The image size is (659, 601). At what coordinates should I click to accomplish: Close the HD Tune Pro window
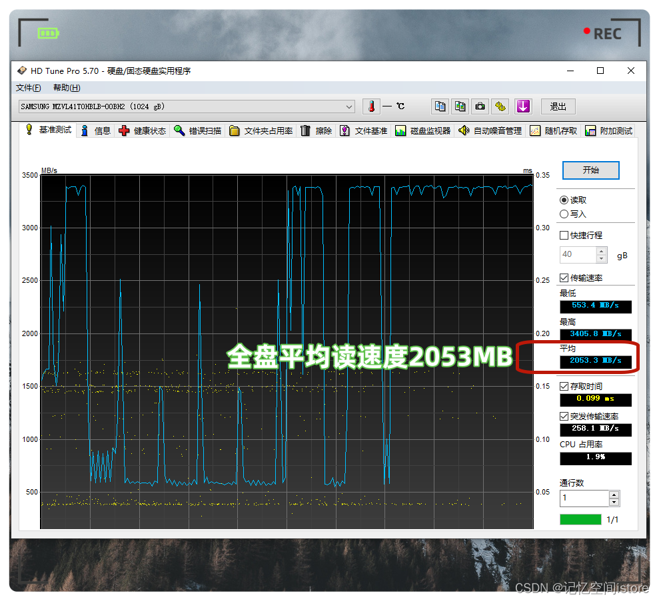pos(631,71)
